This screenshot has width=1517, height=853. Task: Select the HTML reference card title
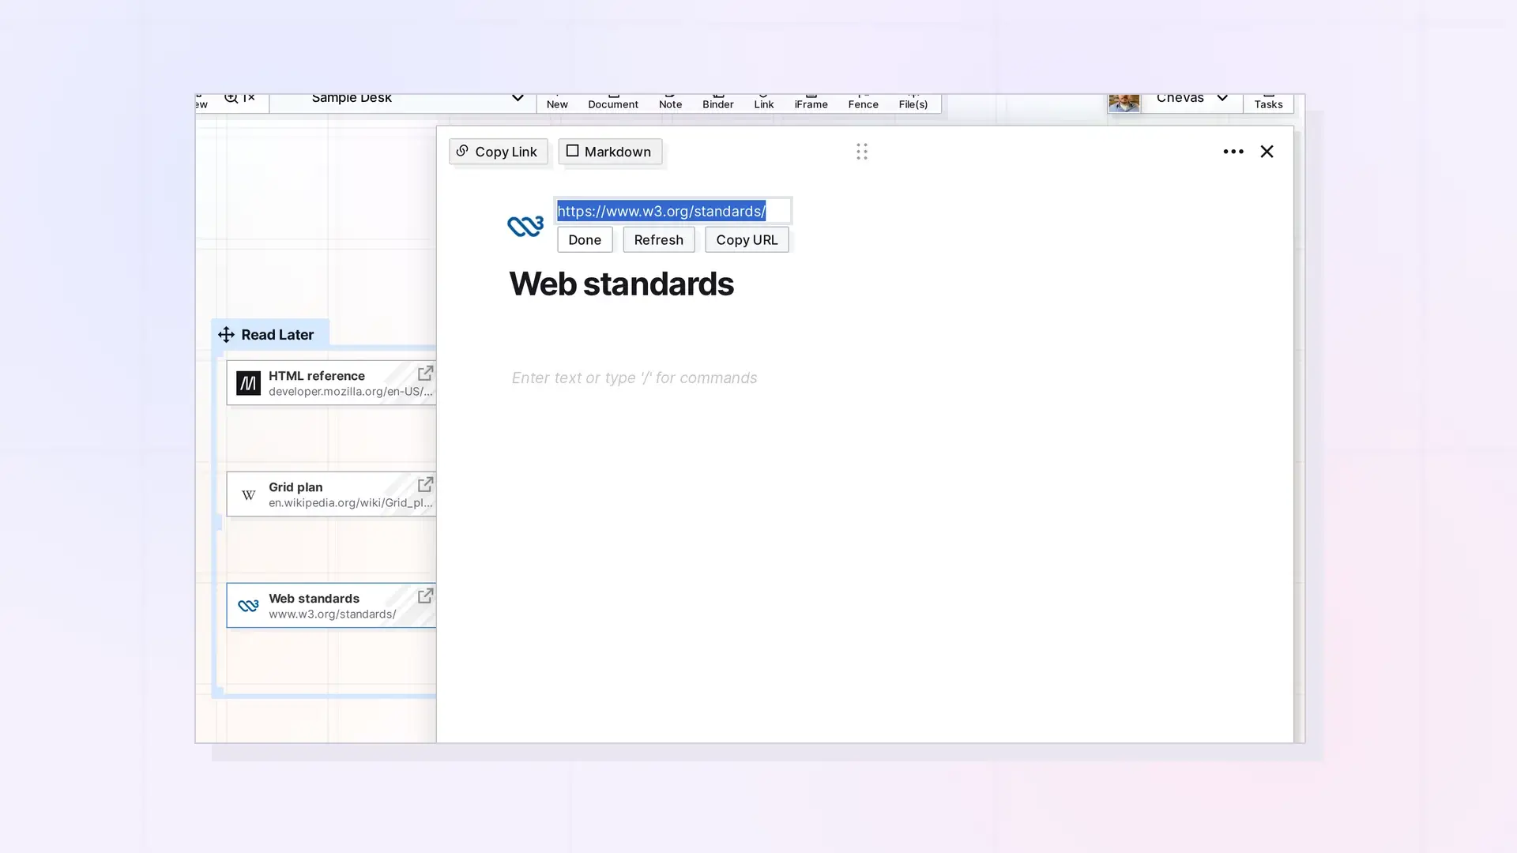[316, 376]
